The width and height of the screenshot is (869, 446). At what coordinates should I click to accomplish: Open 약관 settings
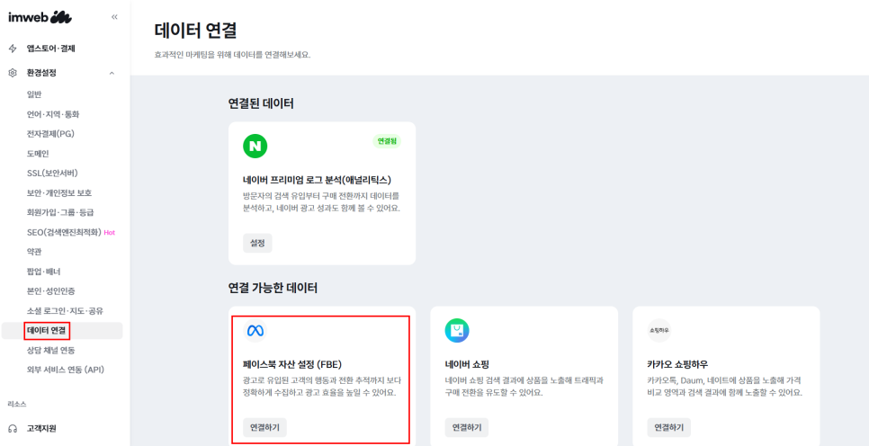pyautogui.click(x=34, y=252)
